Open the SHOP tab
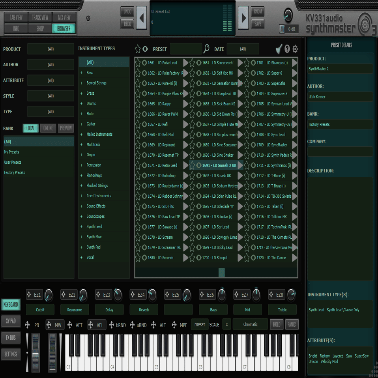 tap(40, 28)
